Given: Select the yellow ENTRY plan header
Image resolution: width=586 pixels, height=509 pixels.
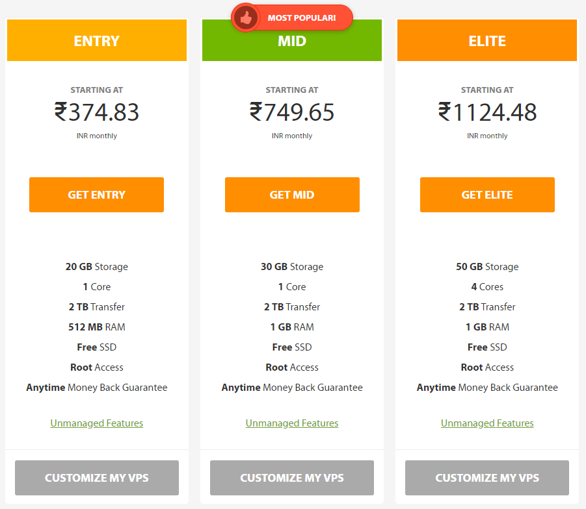Looking at the screenshot, I should click(97, 40).
